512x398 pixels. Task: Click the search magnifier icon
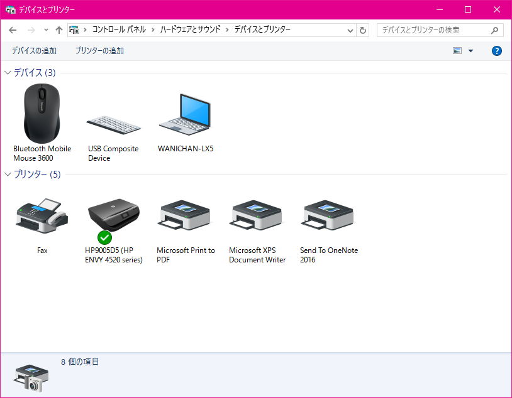point(494,30)
